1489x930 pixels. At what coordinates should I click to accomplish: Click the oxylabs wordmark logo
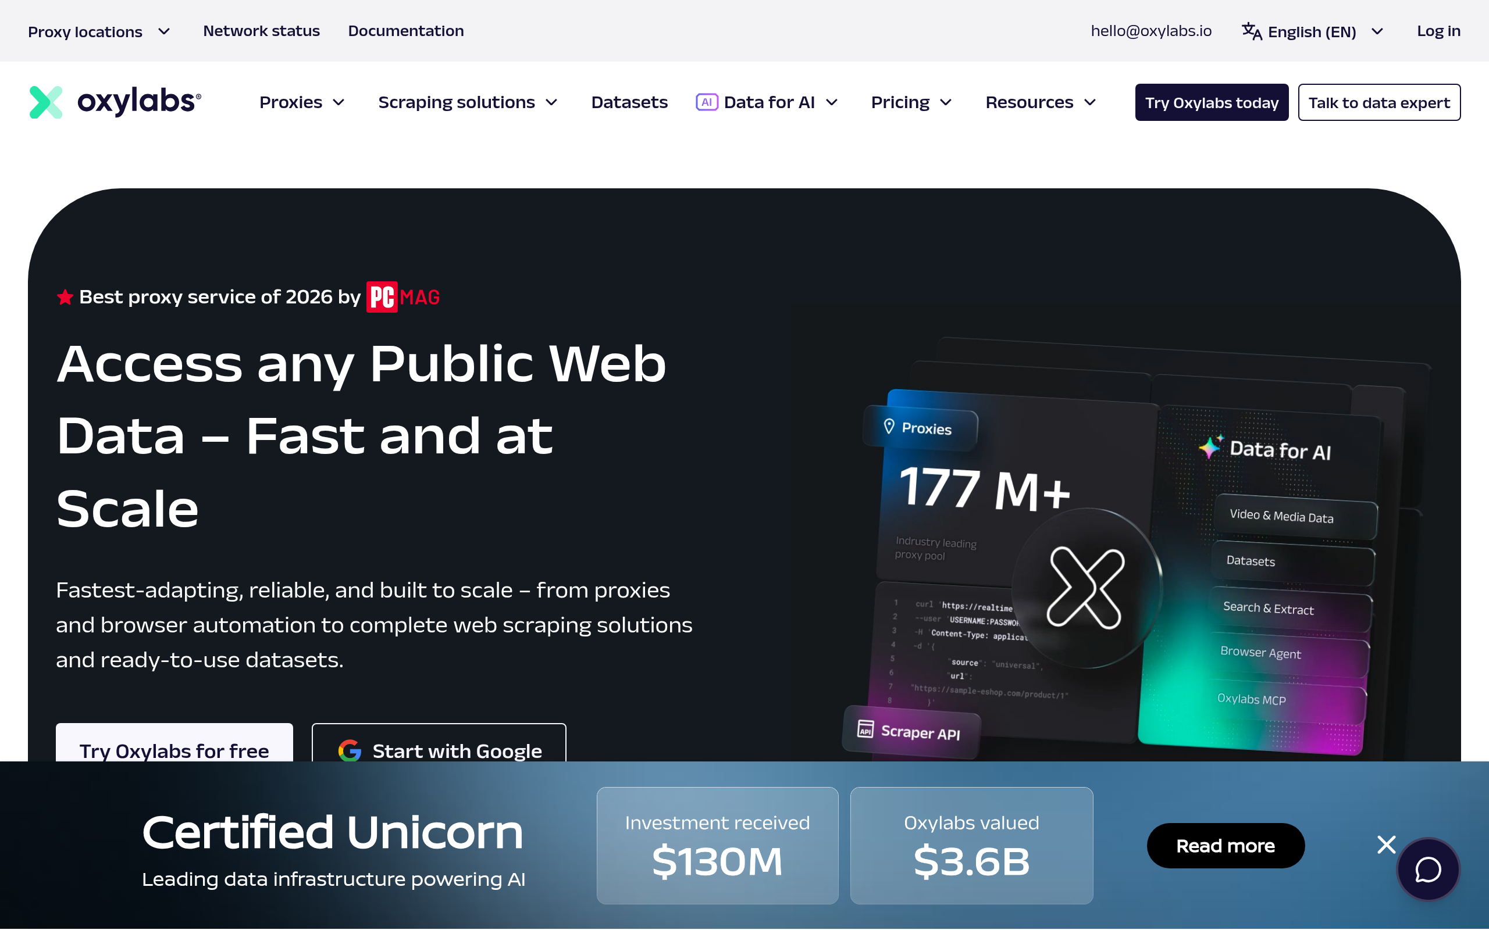[139, 102]
